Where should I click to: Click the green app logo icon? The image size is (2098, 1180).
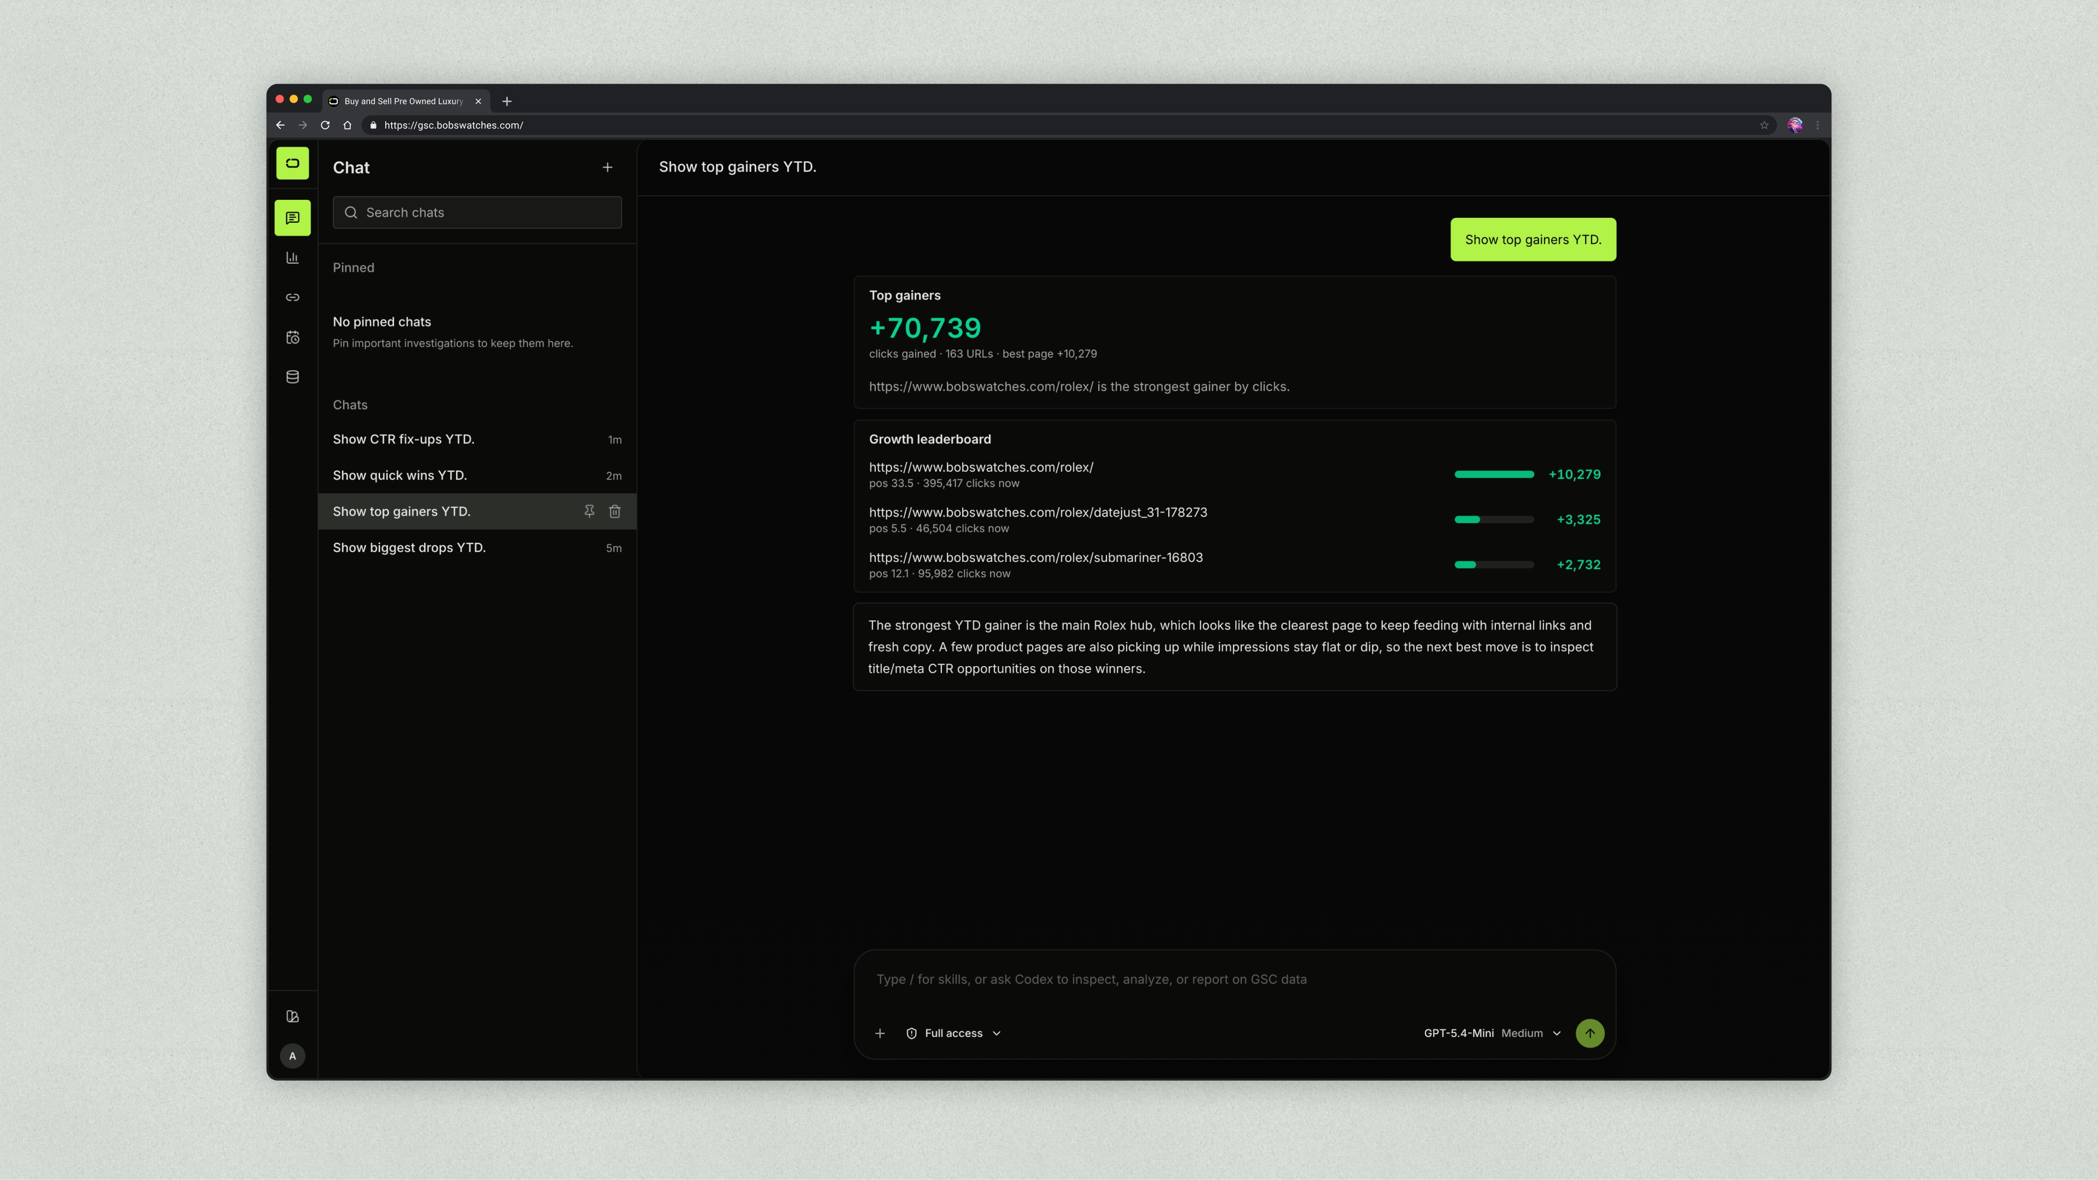click(292, 163)
